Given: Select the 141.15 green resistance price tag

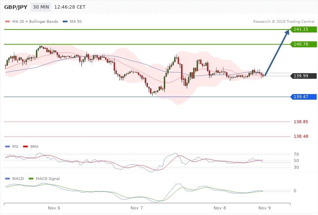Looking at the screenshot, I should pyautogui.click(x=304, y=29).
